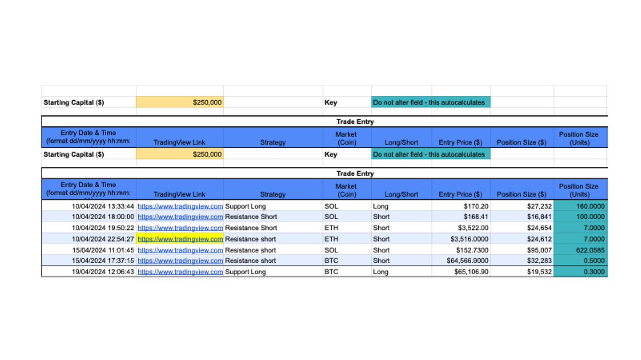
Task: Select the 622.0565 position size units cell
Action: tap(581, 250)
